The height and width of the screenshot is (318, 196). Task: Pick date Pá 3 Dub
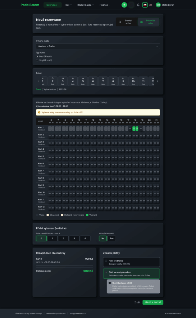coord(63,81)
